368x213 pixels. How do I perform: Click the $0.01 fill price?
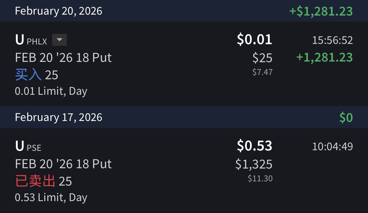[254, 40]
